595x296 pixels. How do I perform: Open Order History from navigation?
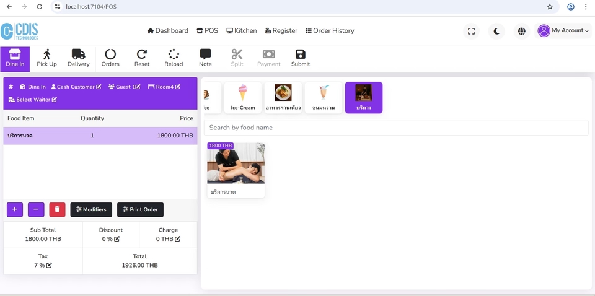point(330,30)
